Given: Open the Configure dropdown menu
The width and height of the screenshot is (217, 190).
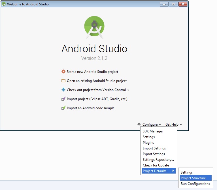Looking at the screenshot, I should (x=152, y=124).
